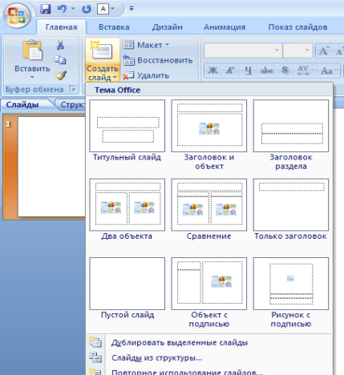Increase font size with large A icon
The height and width of the screenshot is (375, 344).
pos(324,50)
